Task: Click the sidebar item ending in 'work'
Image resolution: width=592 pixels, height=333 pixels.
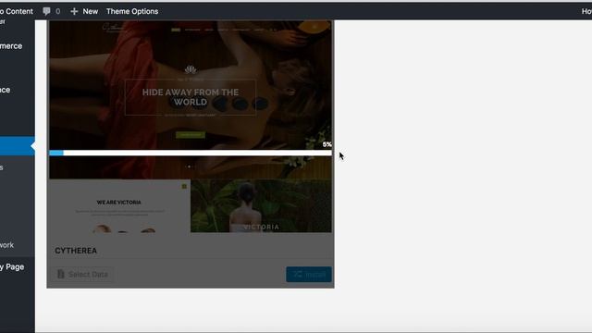Action: tap(6, 245)
